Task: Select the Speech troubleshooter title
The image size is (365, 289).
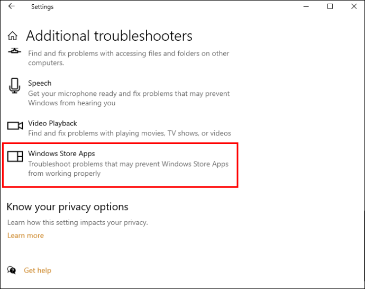Action: click(x=40, y=83)
